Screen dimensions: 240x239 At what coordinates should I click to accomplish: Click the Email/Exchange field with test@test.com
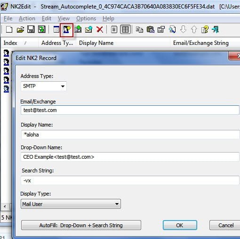(x=130, y=110)
